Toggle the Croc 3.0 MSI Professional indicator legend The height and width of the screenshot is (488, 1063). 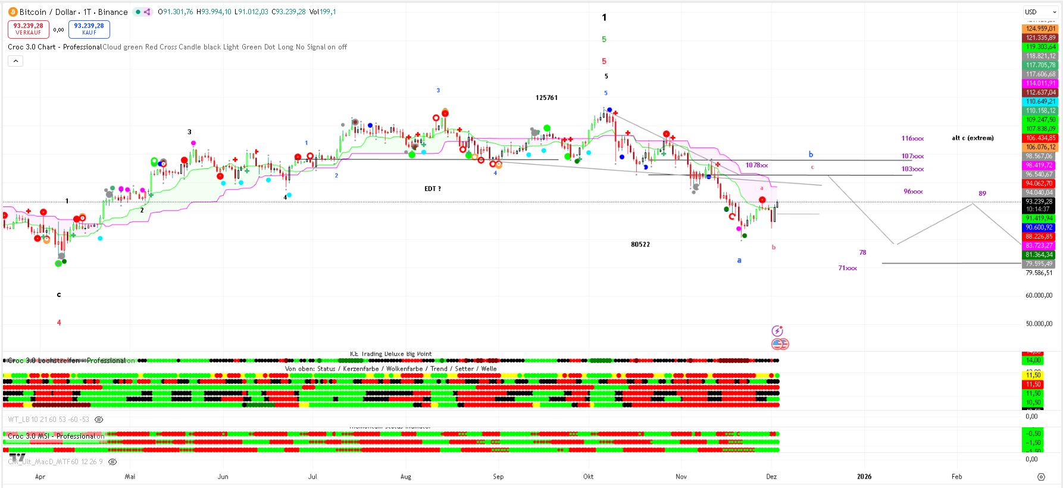coord(57,436)
